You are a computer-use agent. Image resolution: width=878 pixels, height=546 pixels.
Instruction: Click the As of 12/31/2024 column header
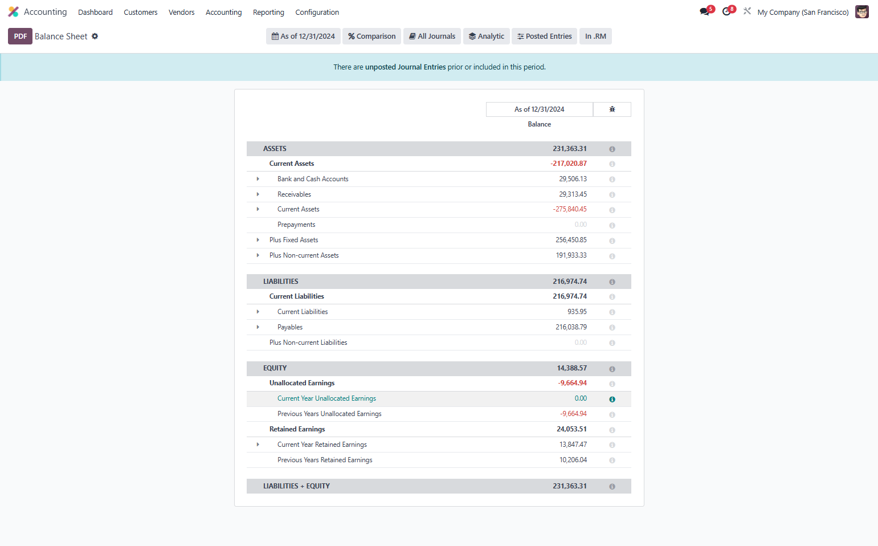click(x=540, y=109)
